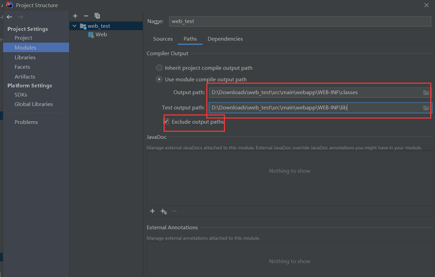
Task: Remove JavaDoc entry with minus icon
Action: click(174, 211)
